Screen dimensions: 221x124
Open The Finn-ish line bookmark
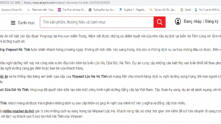[72, 10]
